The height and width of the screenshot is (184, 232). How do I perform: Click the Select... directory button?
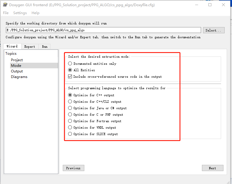(x=214, y=30)
